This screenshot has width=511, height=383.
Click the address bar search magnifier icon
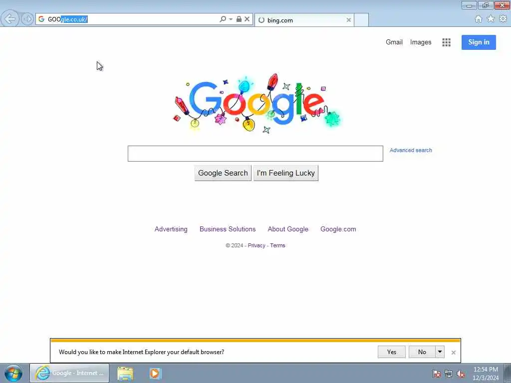point(223,19)
